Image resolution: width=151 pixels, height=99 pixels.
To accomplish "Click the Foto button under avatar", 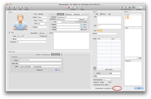I will (12, 33).
